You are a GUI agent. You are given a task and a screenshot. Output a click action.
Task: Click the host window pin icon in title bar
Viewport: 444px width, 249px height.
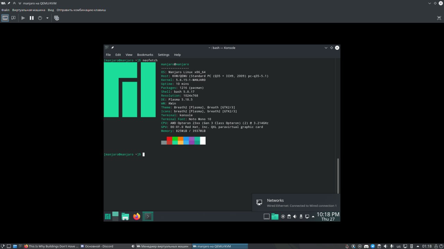[x=9, y=3]
